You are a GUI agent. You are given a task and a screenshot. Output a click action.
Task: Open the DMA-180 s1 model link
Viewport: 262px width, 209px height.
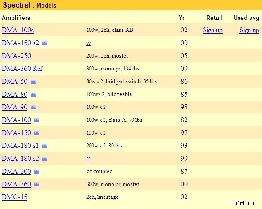[x=20, y=146]
